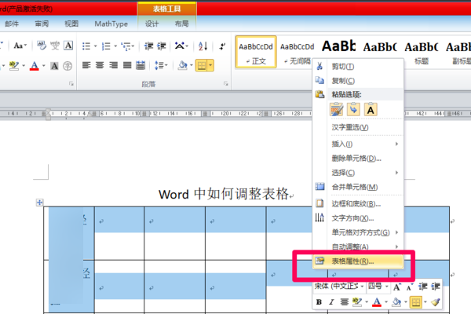Toggle Align Left in the ribbon
Image resolution: width=471 pixels, height=314 pixels.
[x=86, y=65]
